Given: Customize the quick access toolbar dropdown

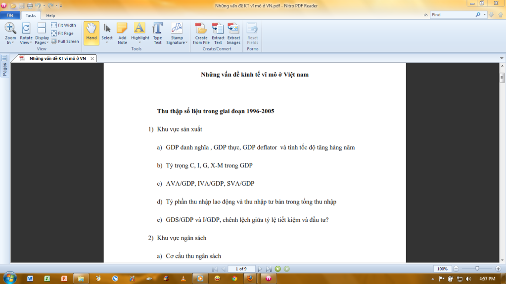Looking at the screenshot, I should 61,5.
